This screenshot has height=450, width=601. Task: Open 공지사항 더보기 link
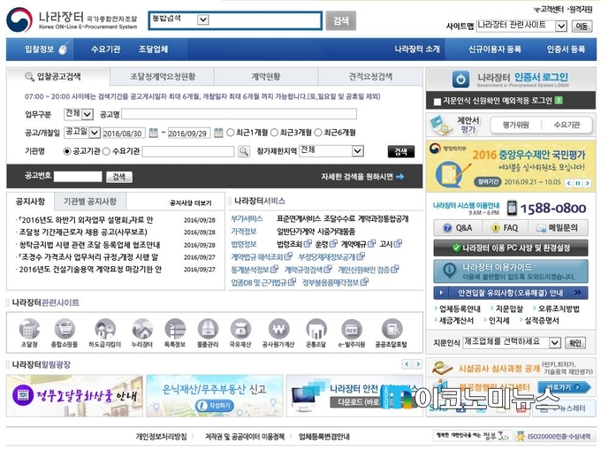190,202
